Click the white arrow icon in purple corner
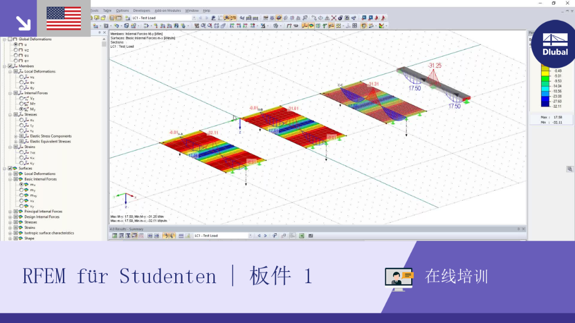 click(x=24, y=24)
